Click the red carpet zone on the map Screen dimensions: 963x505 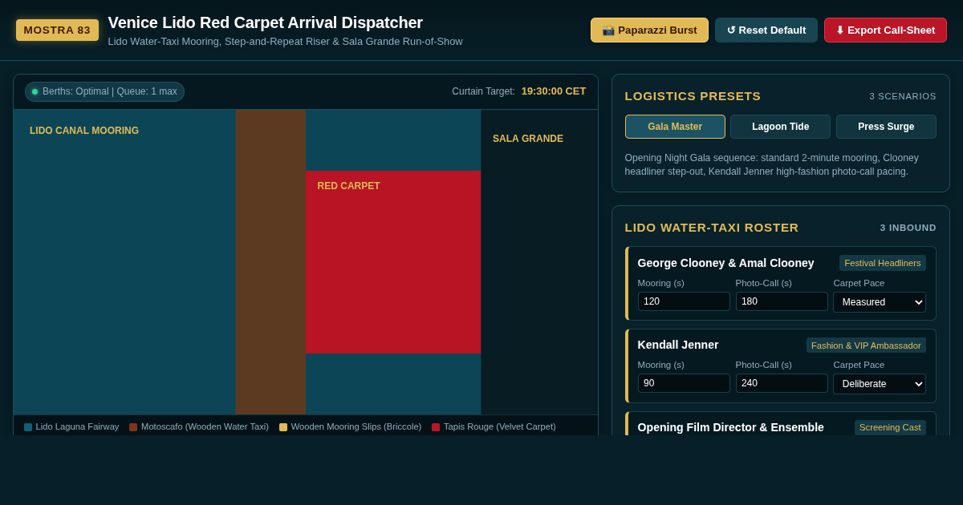coord(393,262)
